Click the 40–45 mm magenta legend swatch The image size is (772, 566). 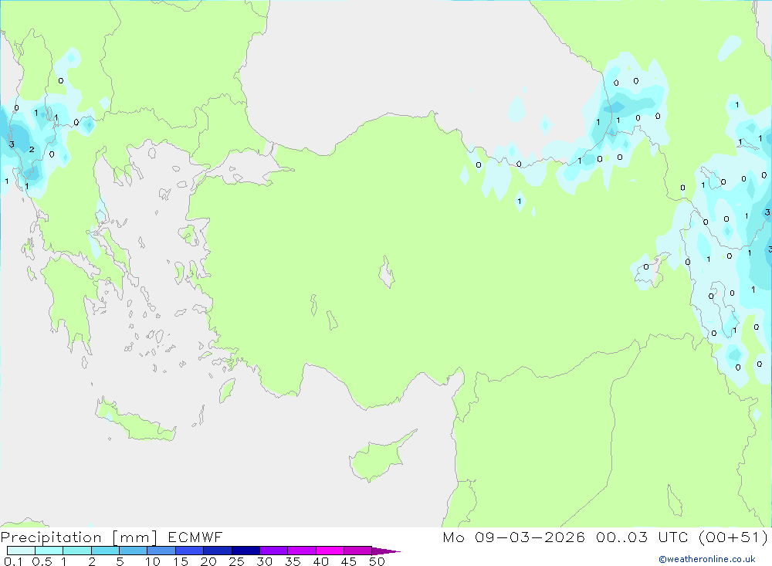point(330,551)
